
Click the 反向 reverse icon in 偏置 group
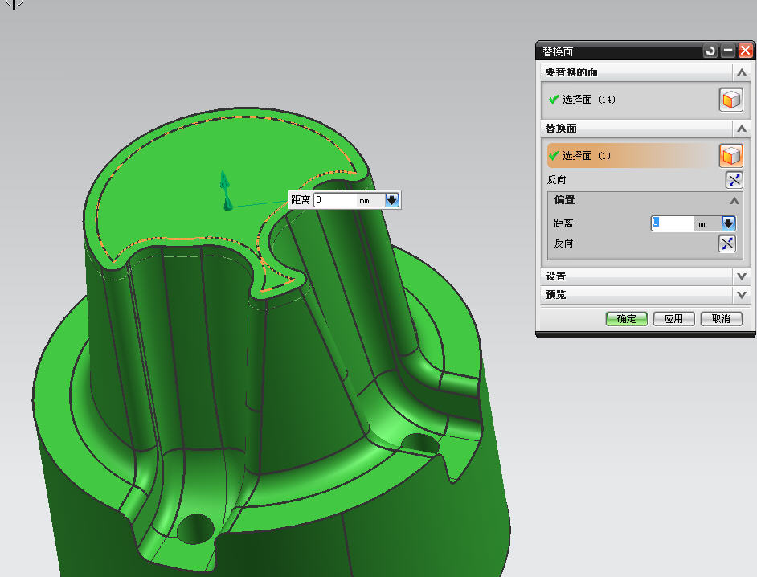727,243
